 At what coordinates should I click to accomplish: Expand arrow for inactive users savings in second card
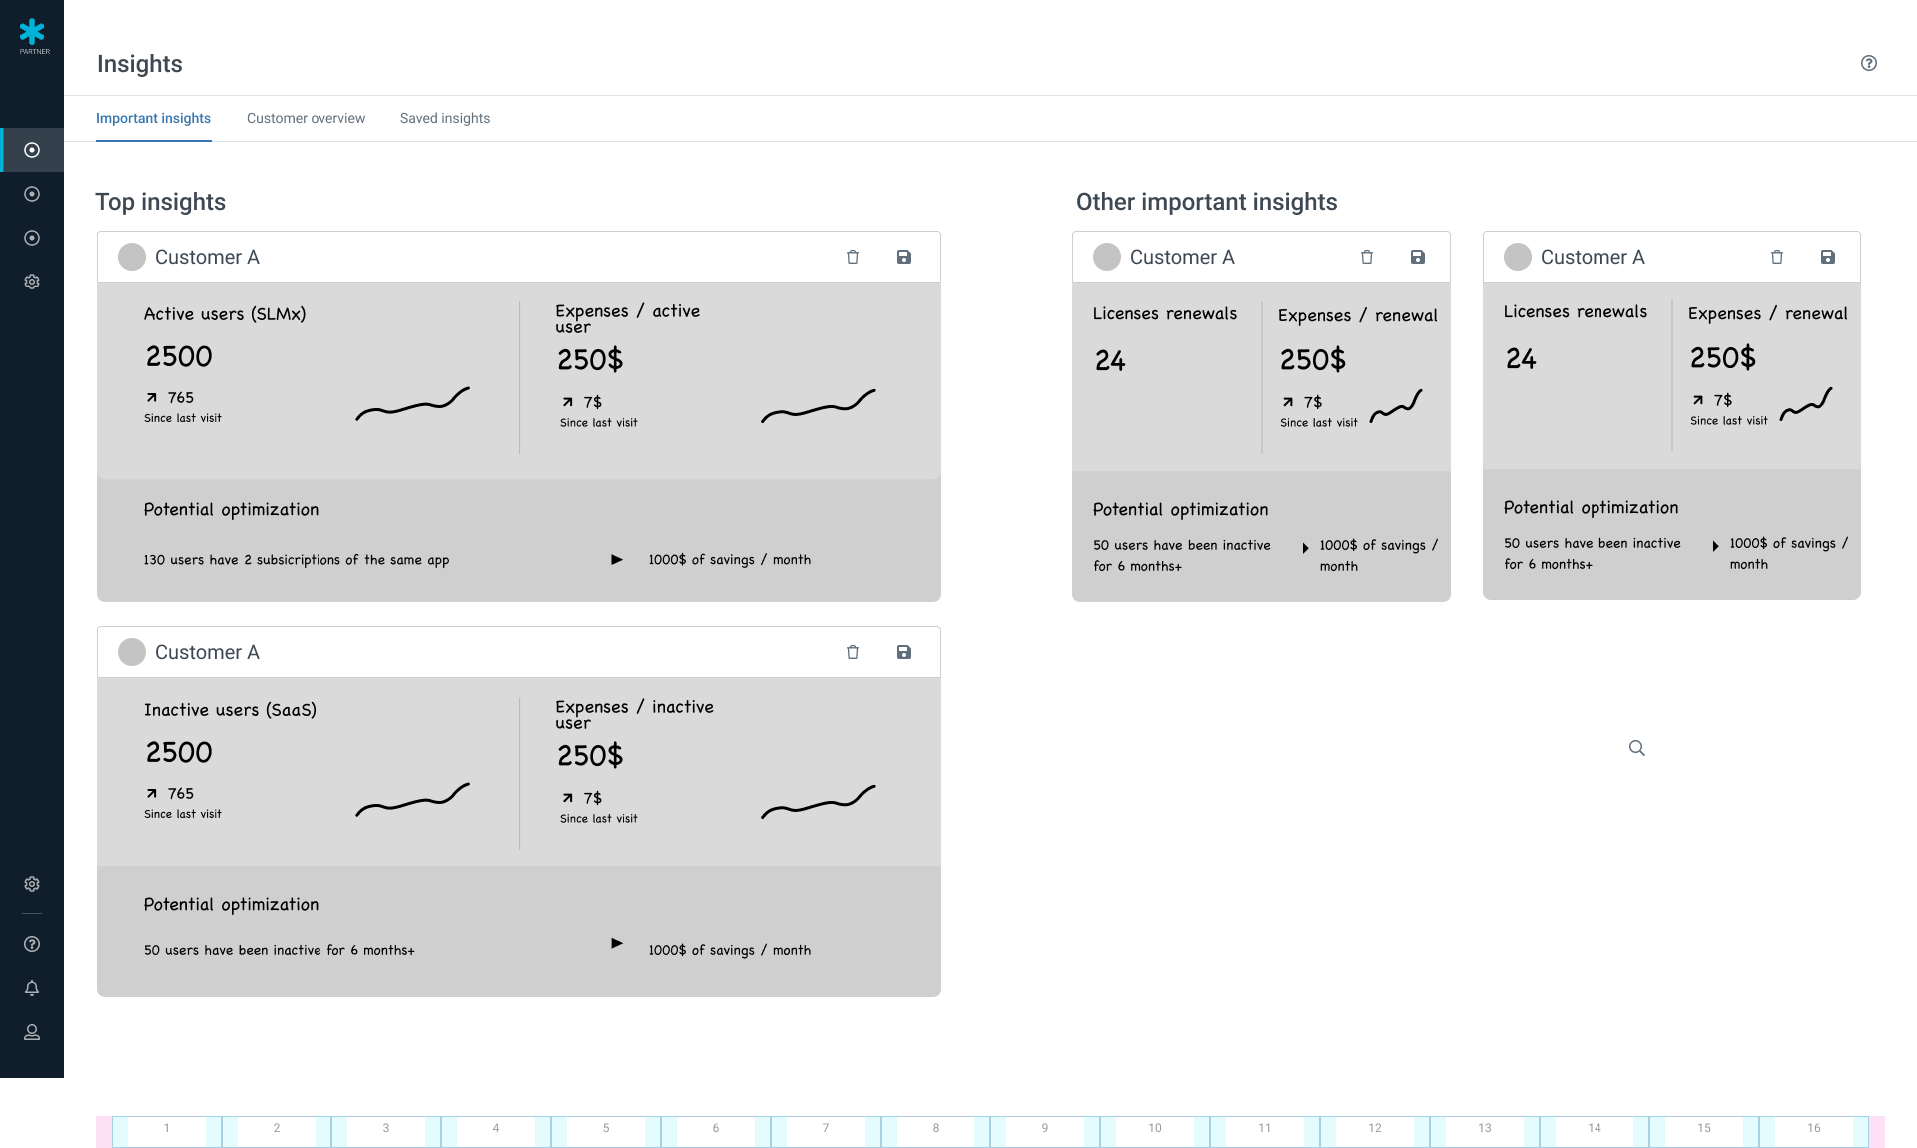pyautogui.click(x=617, y=943)
